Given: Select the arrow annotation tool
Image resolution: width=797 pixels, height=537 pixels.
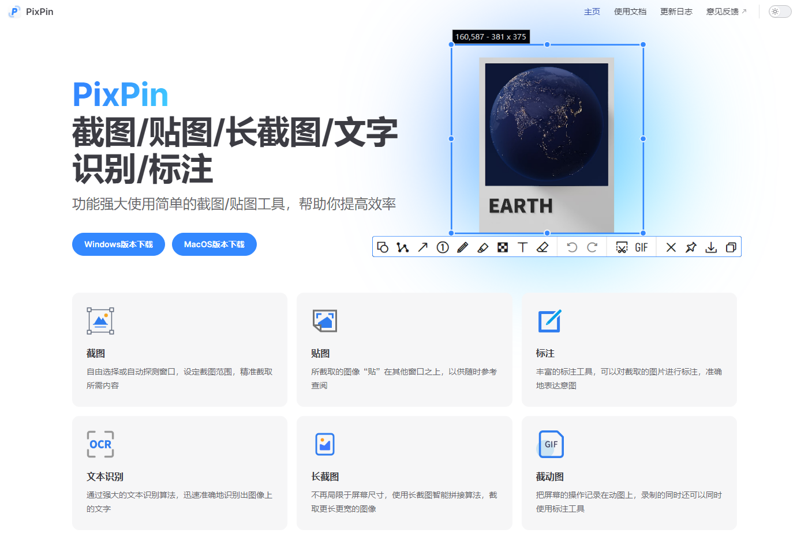Looking at the screenshot, I should 423,247.
